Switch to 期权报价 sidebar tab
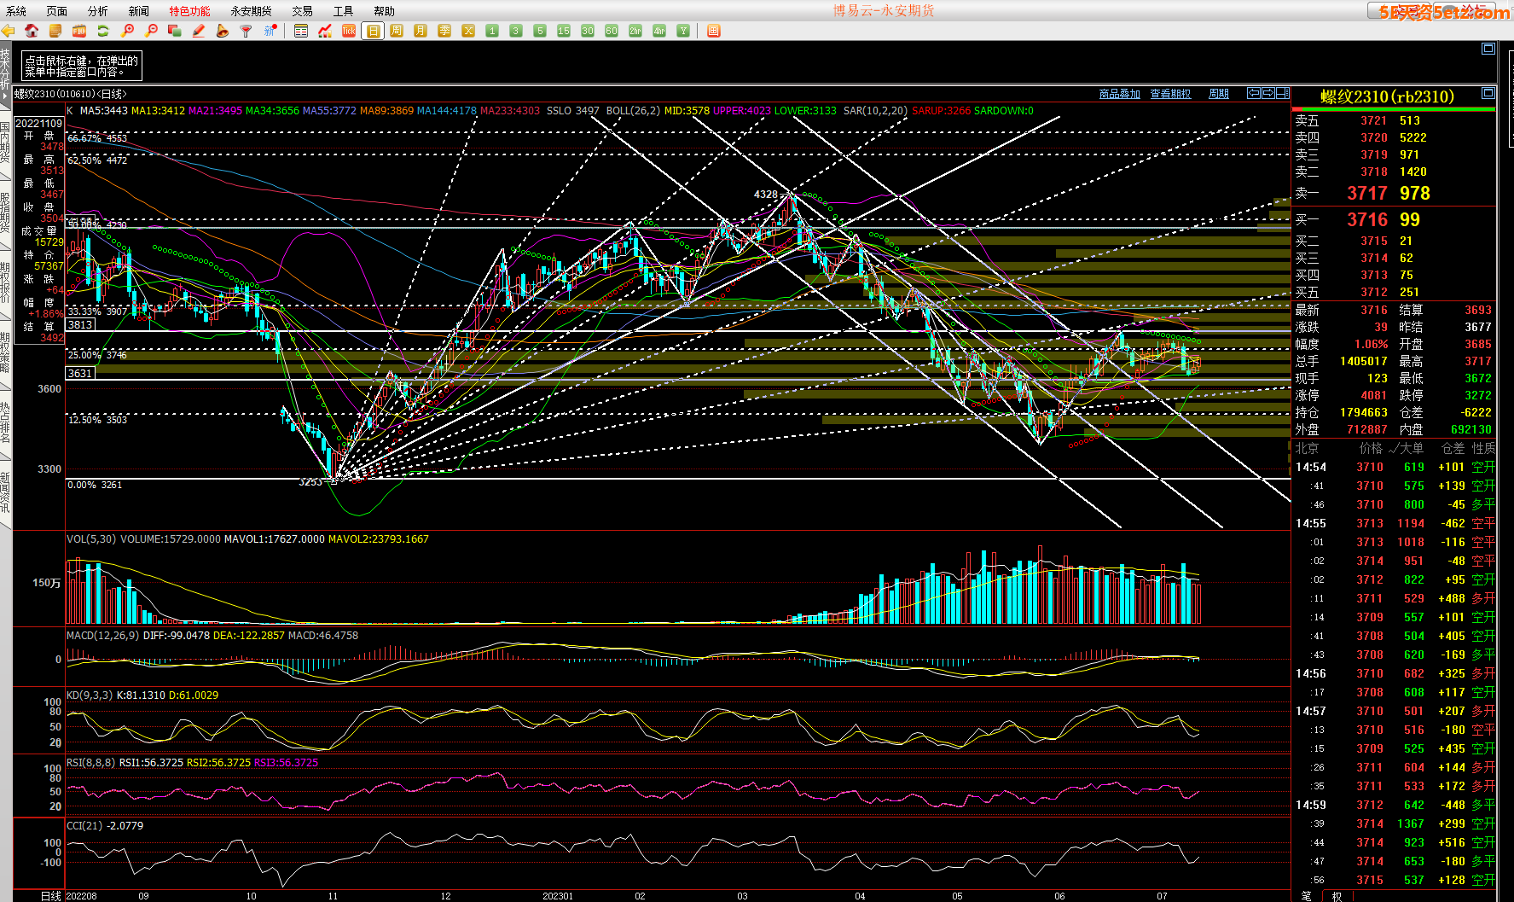The image size is (1514, 902). coord(5,283)
